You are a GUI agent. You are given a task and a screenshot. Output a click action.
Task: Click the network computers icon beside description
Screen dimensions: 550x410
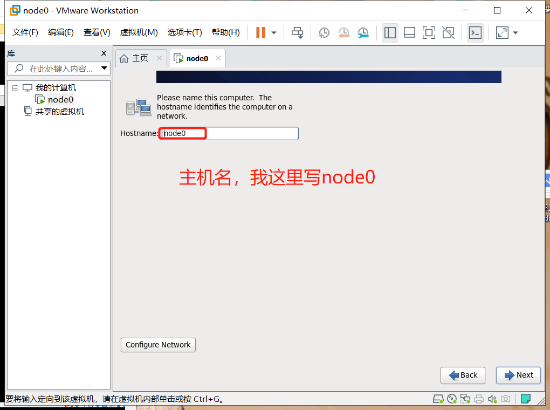[139, 107]
